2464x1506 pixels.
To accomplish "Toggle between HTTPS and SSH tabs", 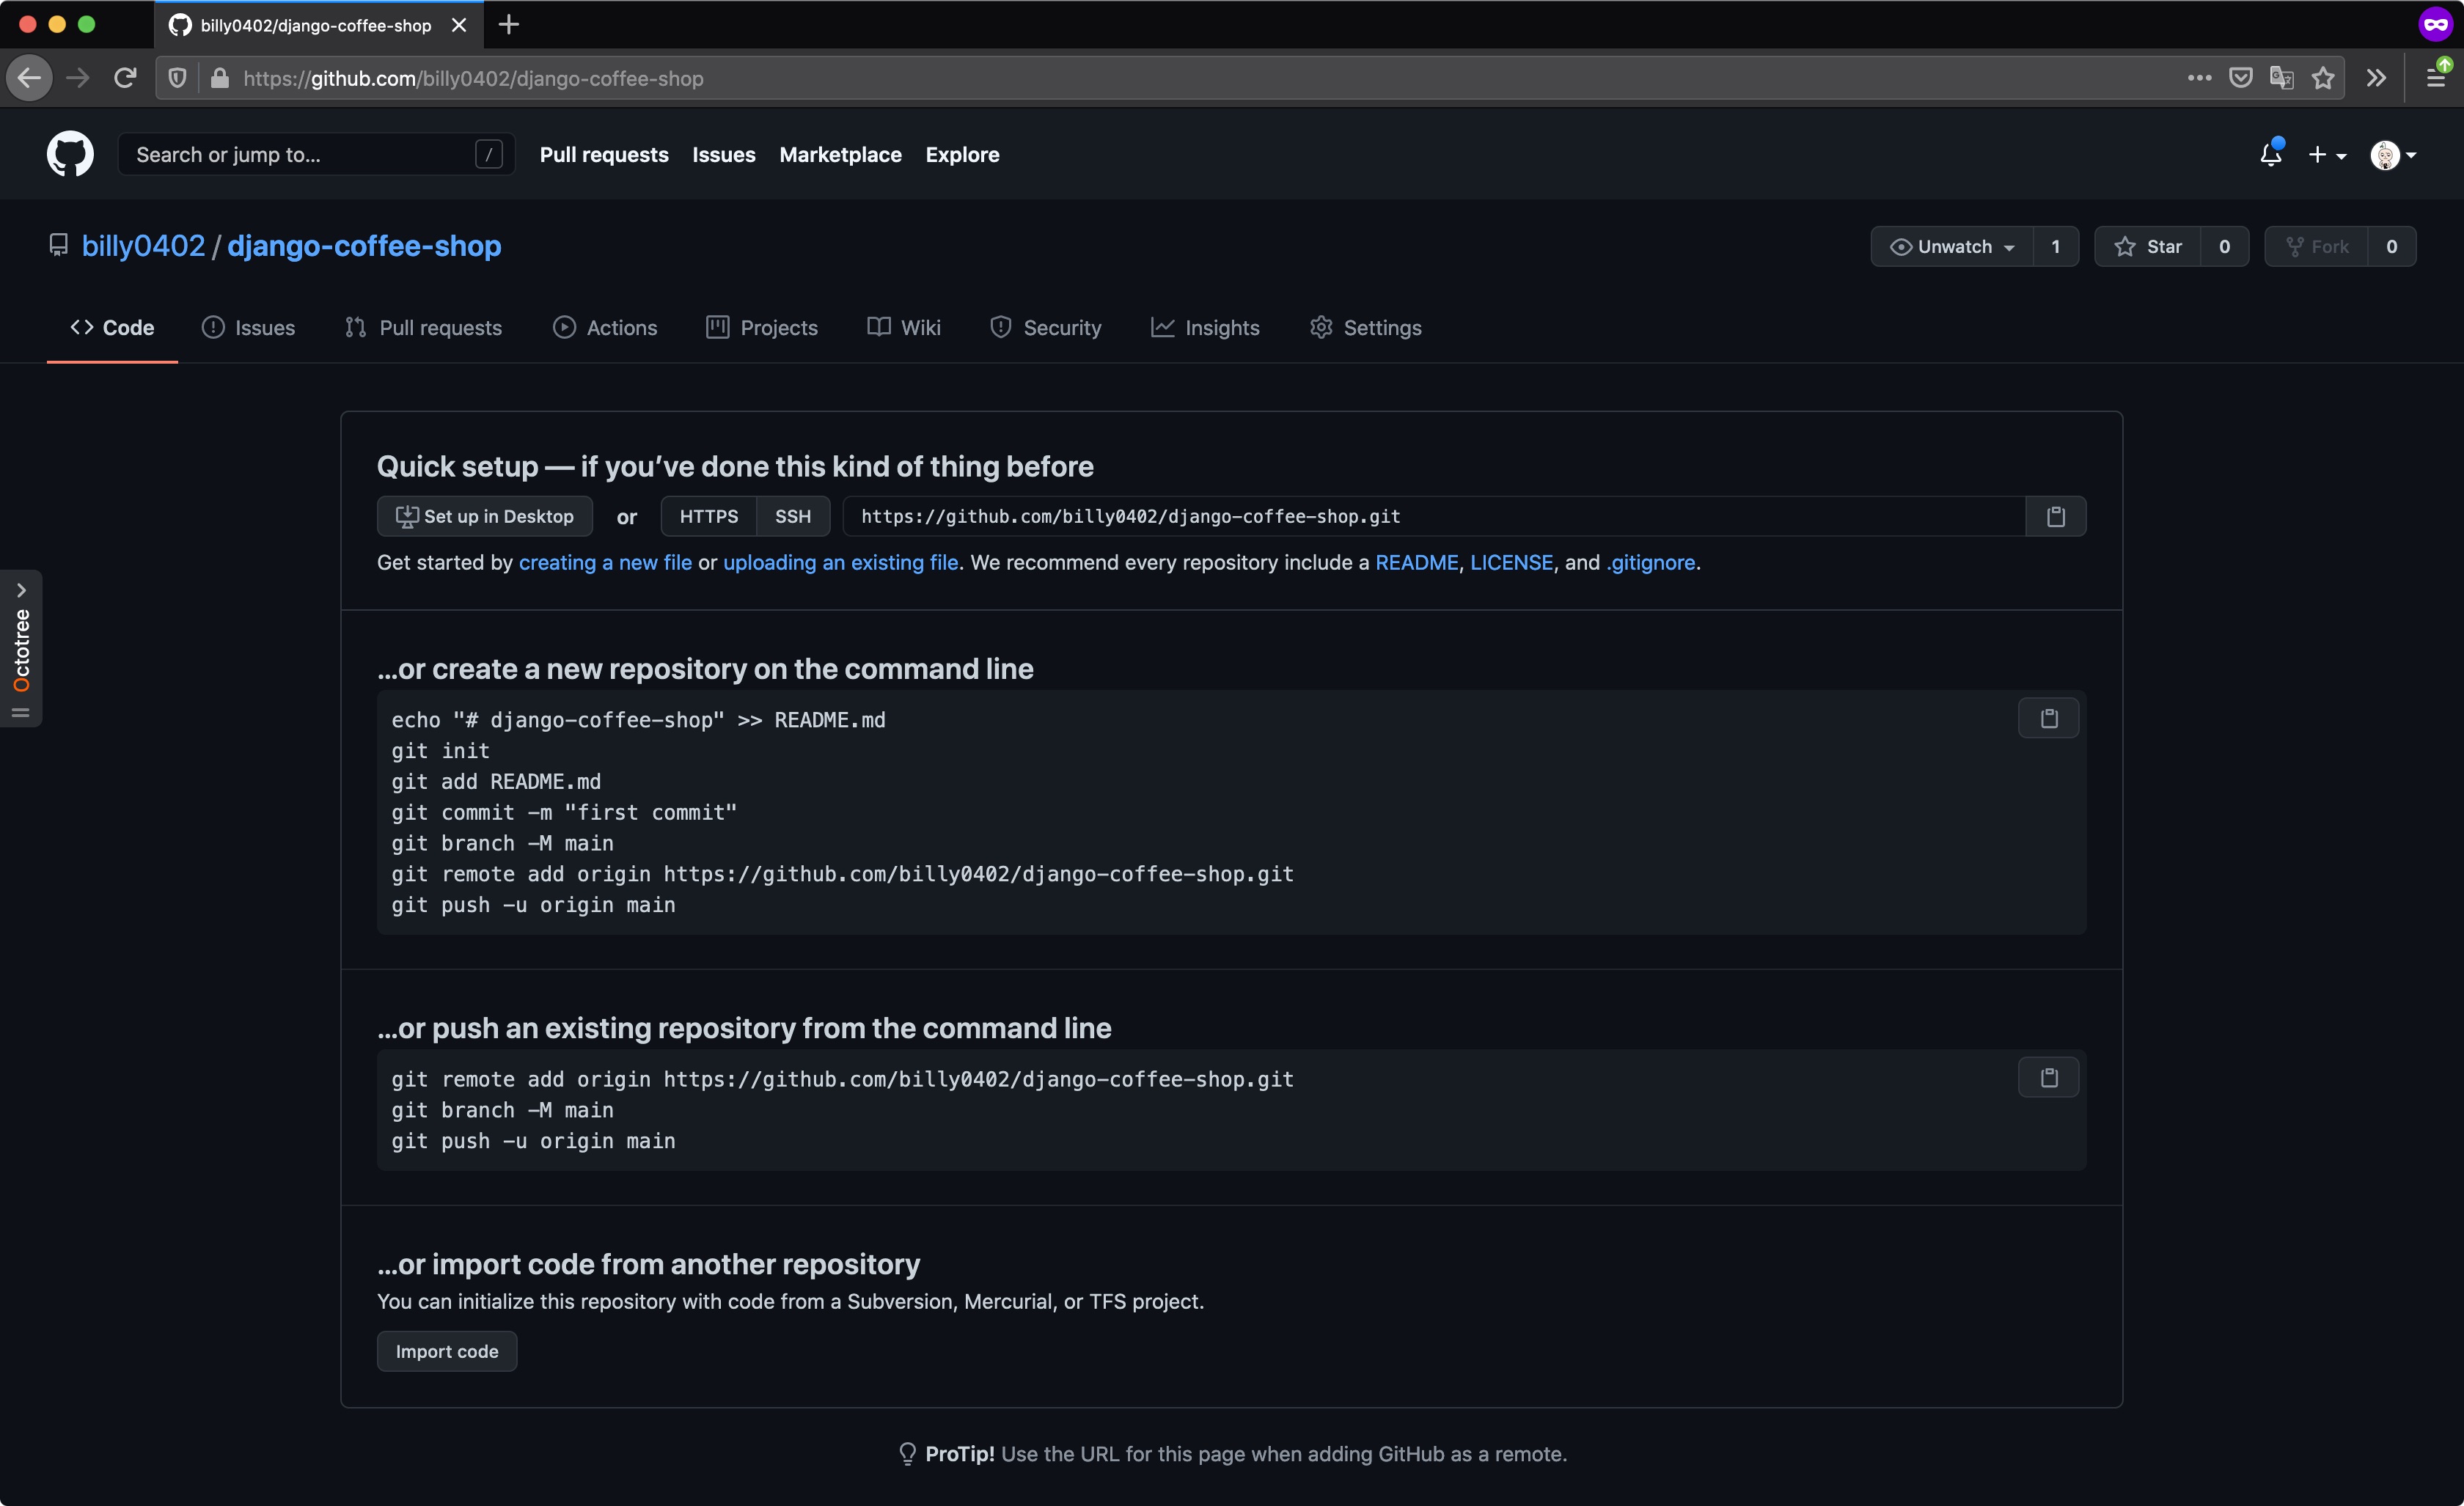I will pyautogui.click(x=792, y=515).
